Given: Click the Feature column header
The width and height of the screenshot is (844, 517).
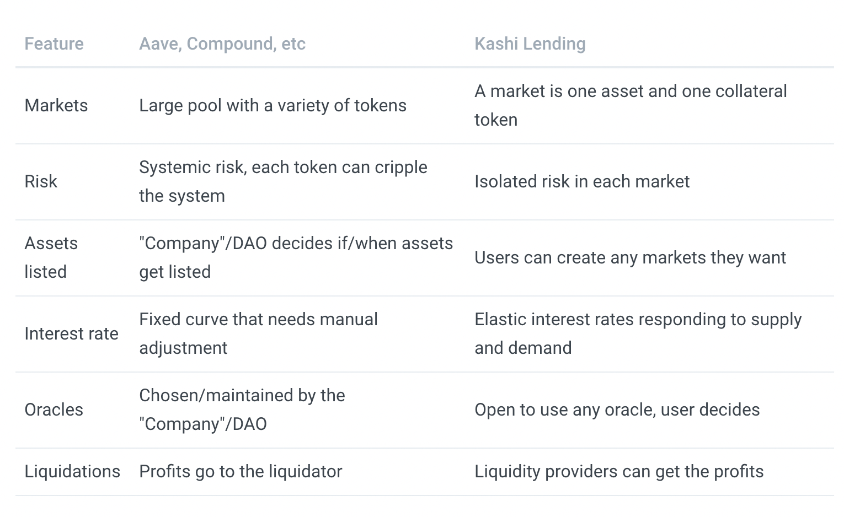Looking at the screenshot, I should (54, 44).
